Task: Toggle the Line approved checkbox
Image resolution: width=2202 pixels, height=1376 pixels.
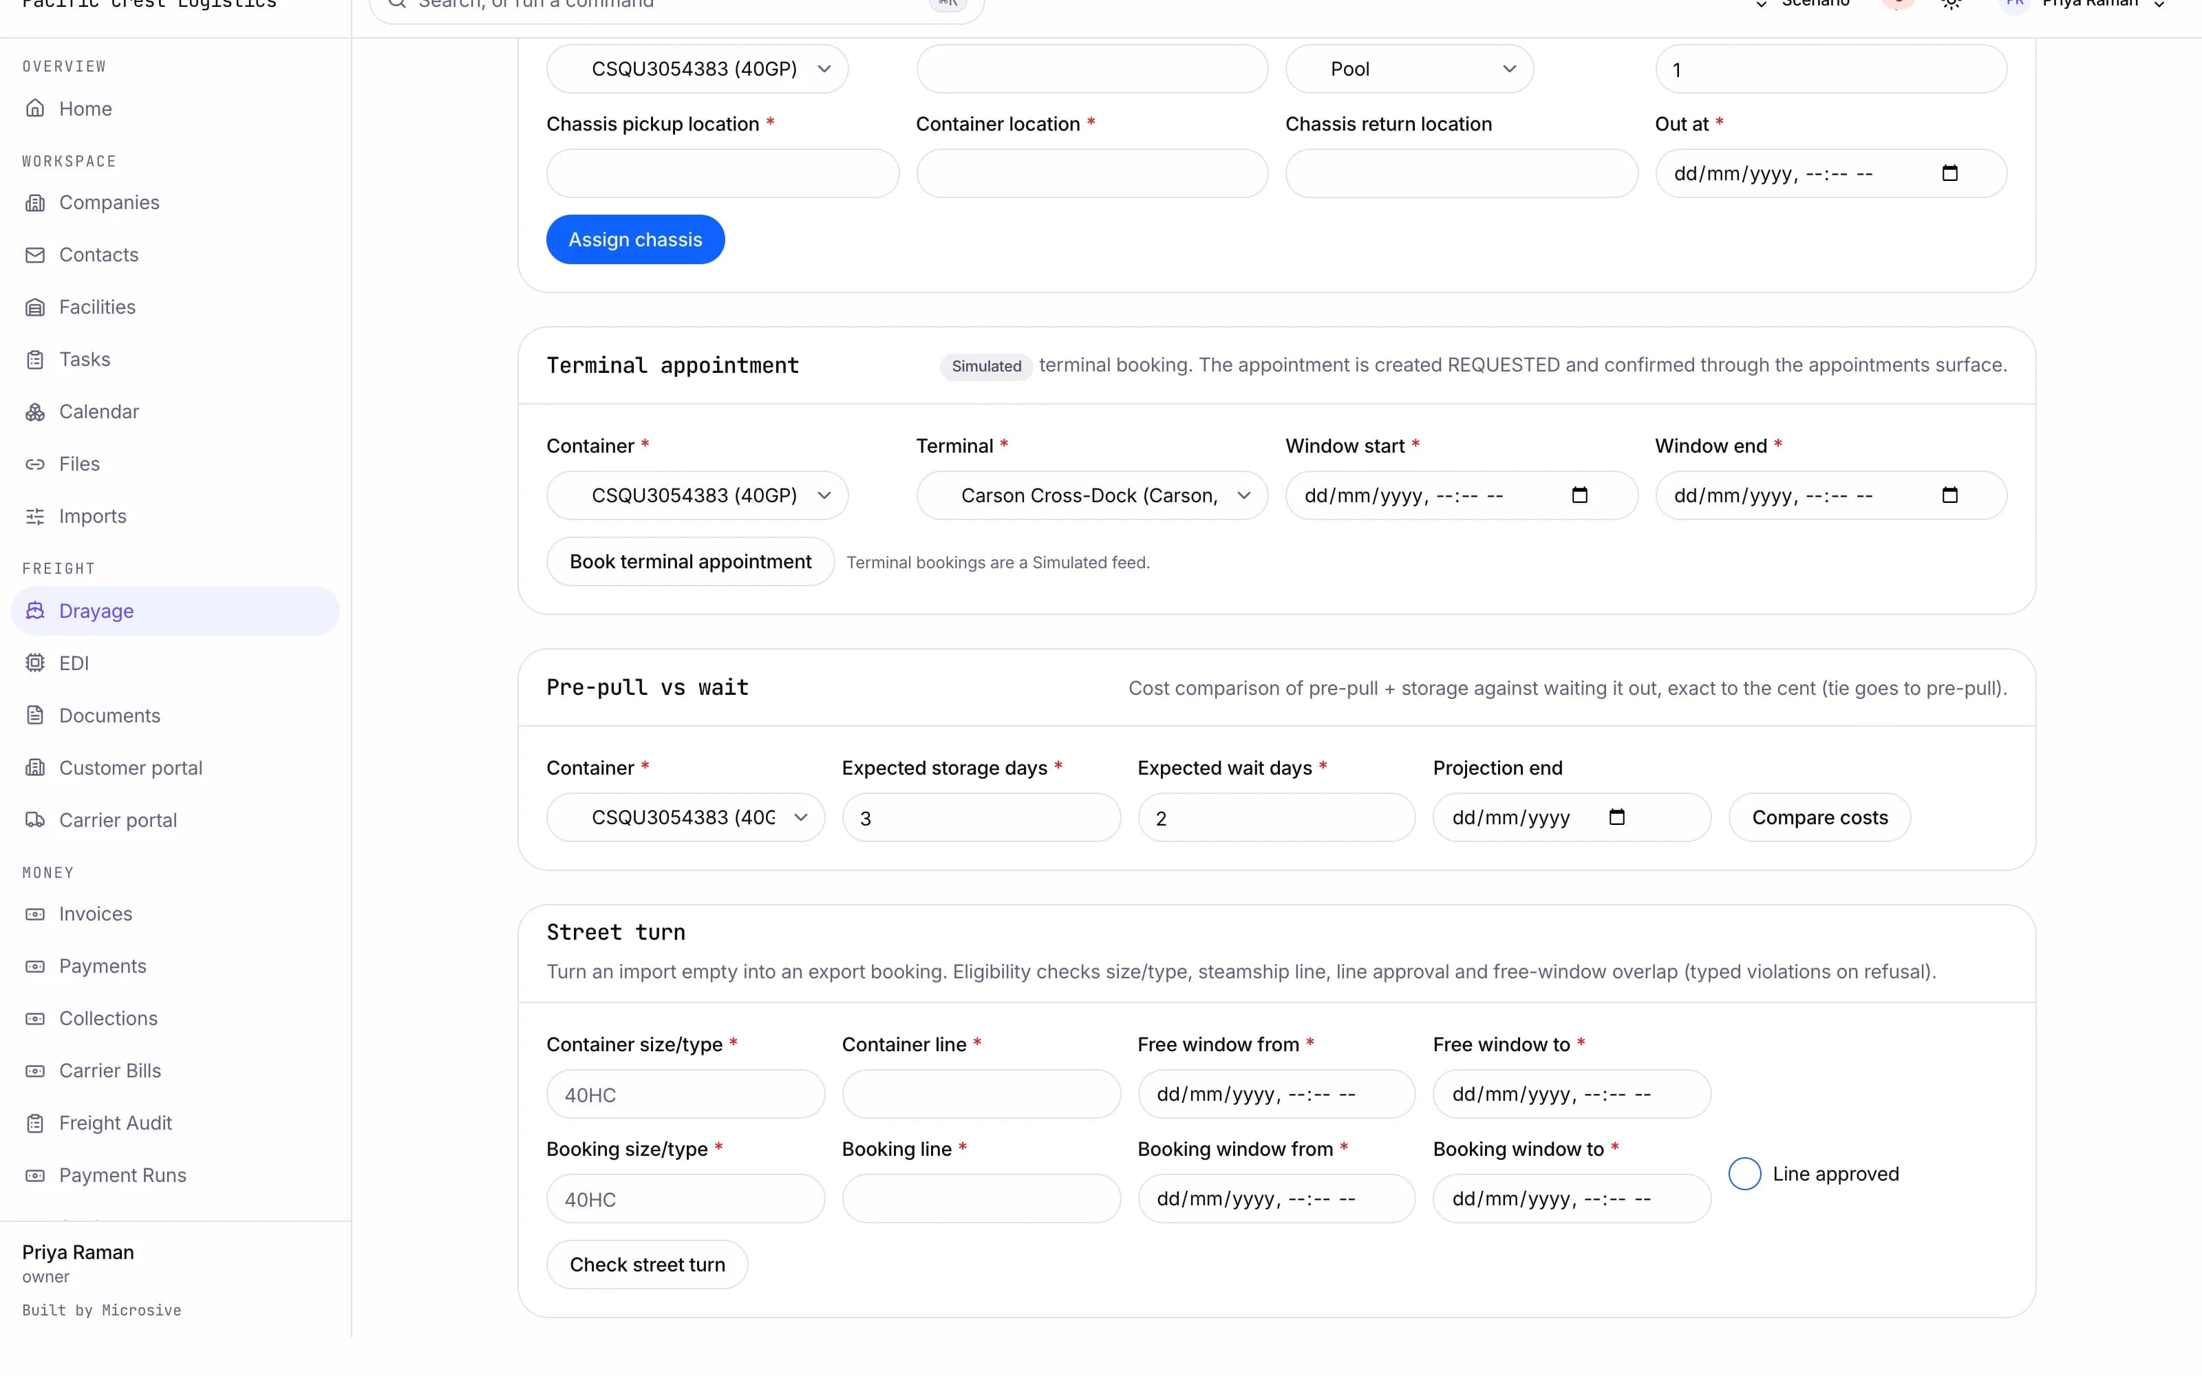Action: point(1744,1174)
